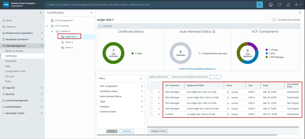Click RENEW CERTIFICATE button

(x=159, y=77)
